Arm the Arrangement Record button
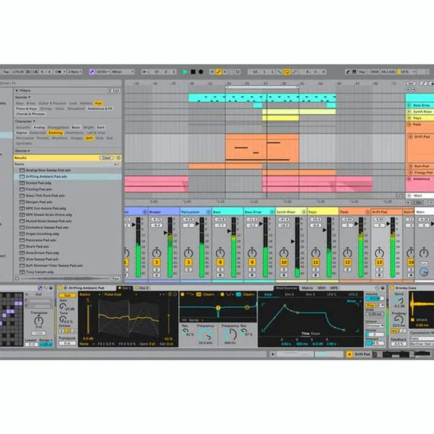 coord(201,72)
